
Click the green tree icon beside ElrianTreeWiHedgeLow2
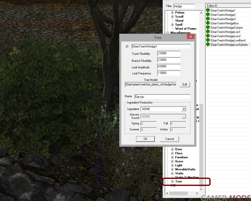(x=208, y=36)
